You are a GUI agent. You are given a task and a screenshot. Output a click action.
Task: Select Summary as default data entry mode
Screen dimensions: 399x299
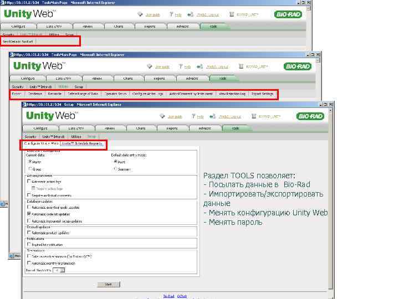point(115,168)
